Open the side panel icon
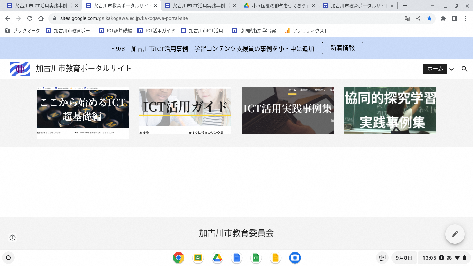473x266 pixels. coord(454,18)
